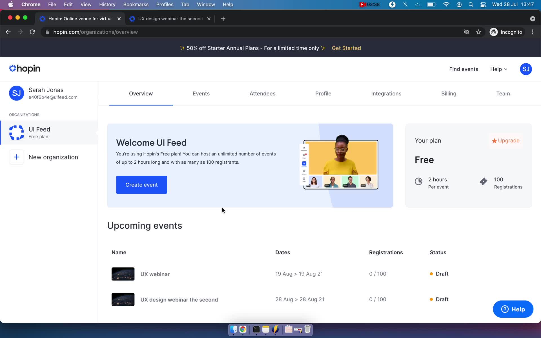541x338 pixels.
Task: Switch to the Overview tab
Action: coord(141,94)
